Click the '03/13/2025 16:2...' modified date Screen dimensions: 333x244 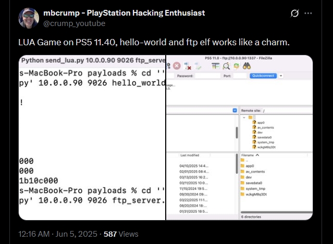193,177
